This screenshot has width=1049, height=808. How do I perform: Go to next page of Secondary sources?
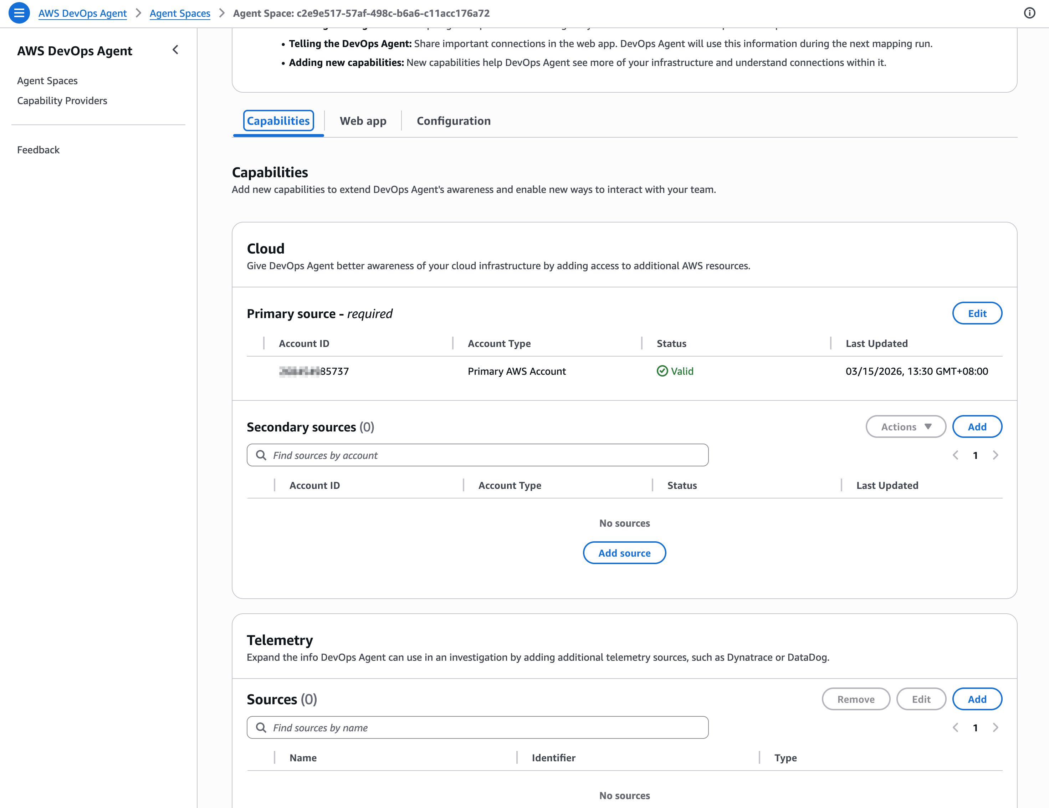995,455
